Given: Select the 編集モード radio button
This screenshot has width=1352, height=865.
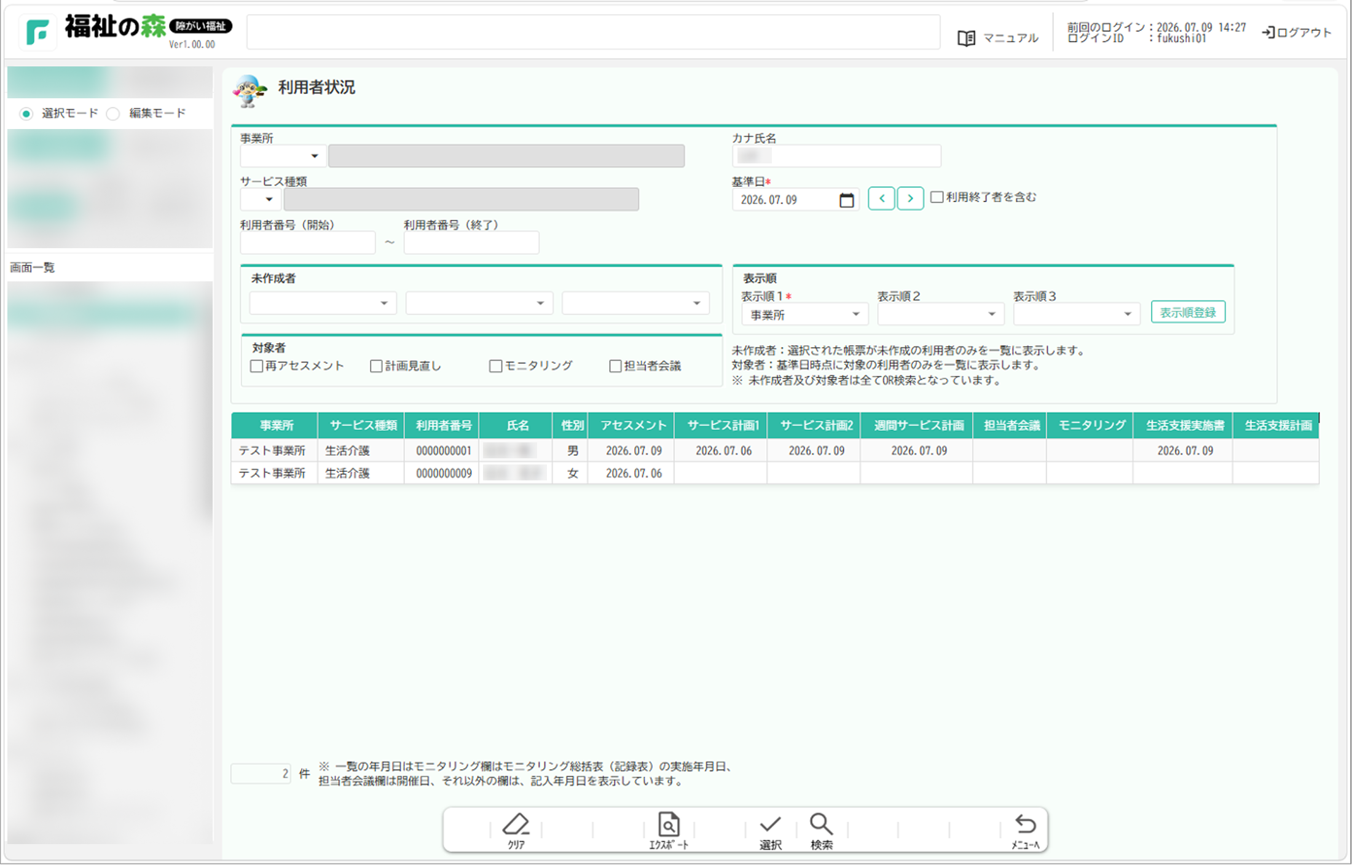Looking at the screenshot, I should 113,114.
